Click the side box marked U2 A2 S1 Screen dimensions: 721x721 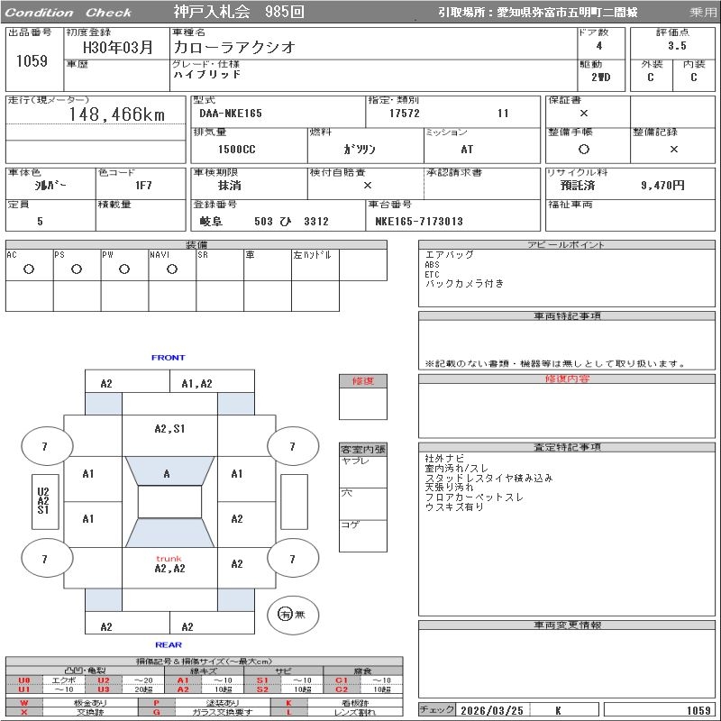[43, 501]
